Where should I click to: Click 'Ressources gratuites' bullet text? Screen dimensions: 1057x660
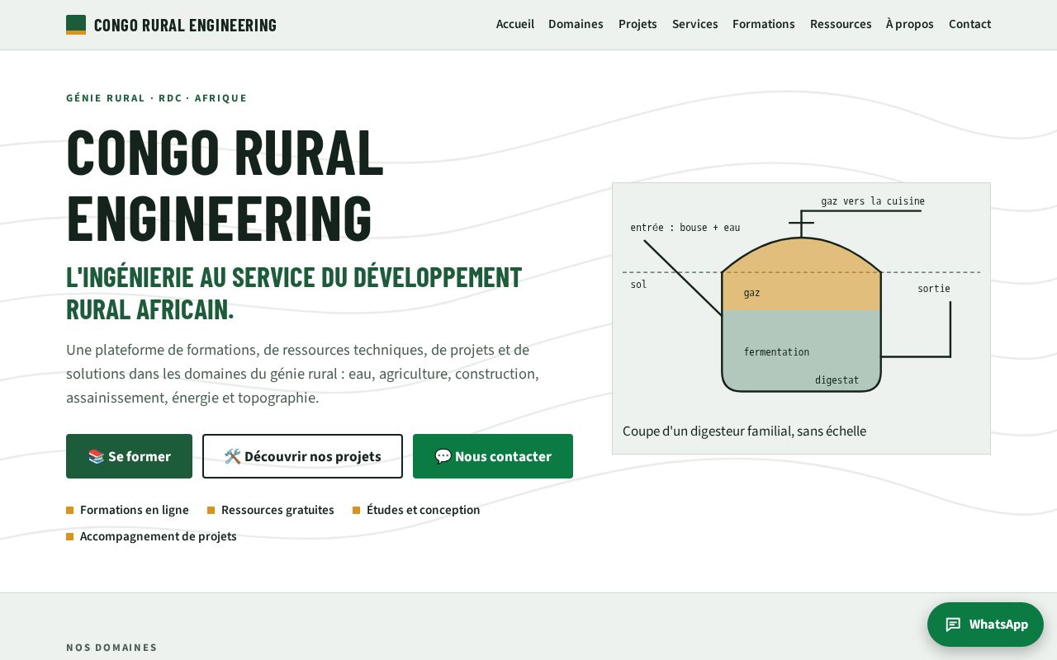pos(277,510)
